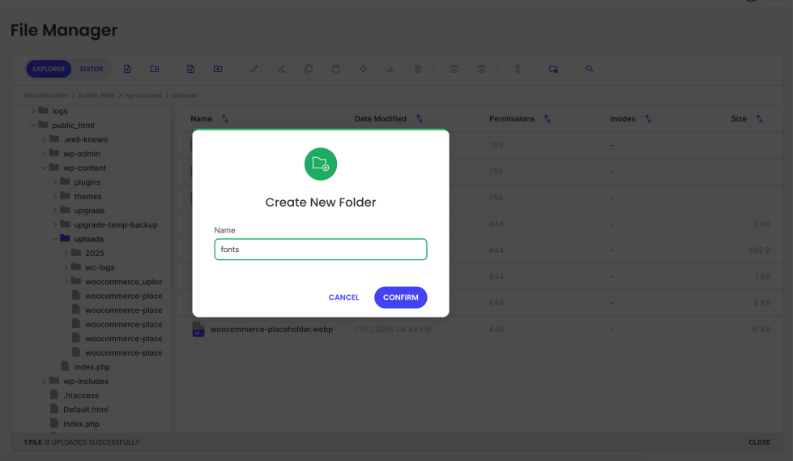
Task: Select Default.html in the tree
Action: (x=86, y=409)
